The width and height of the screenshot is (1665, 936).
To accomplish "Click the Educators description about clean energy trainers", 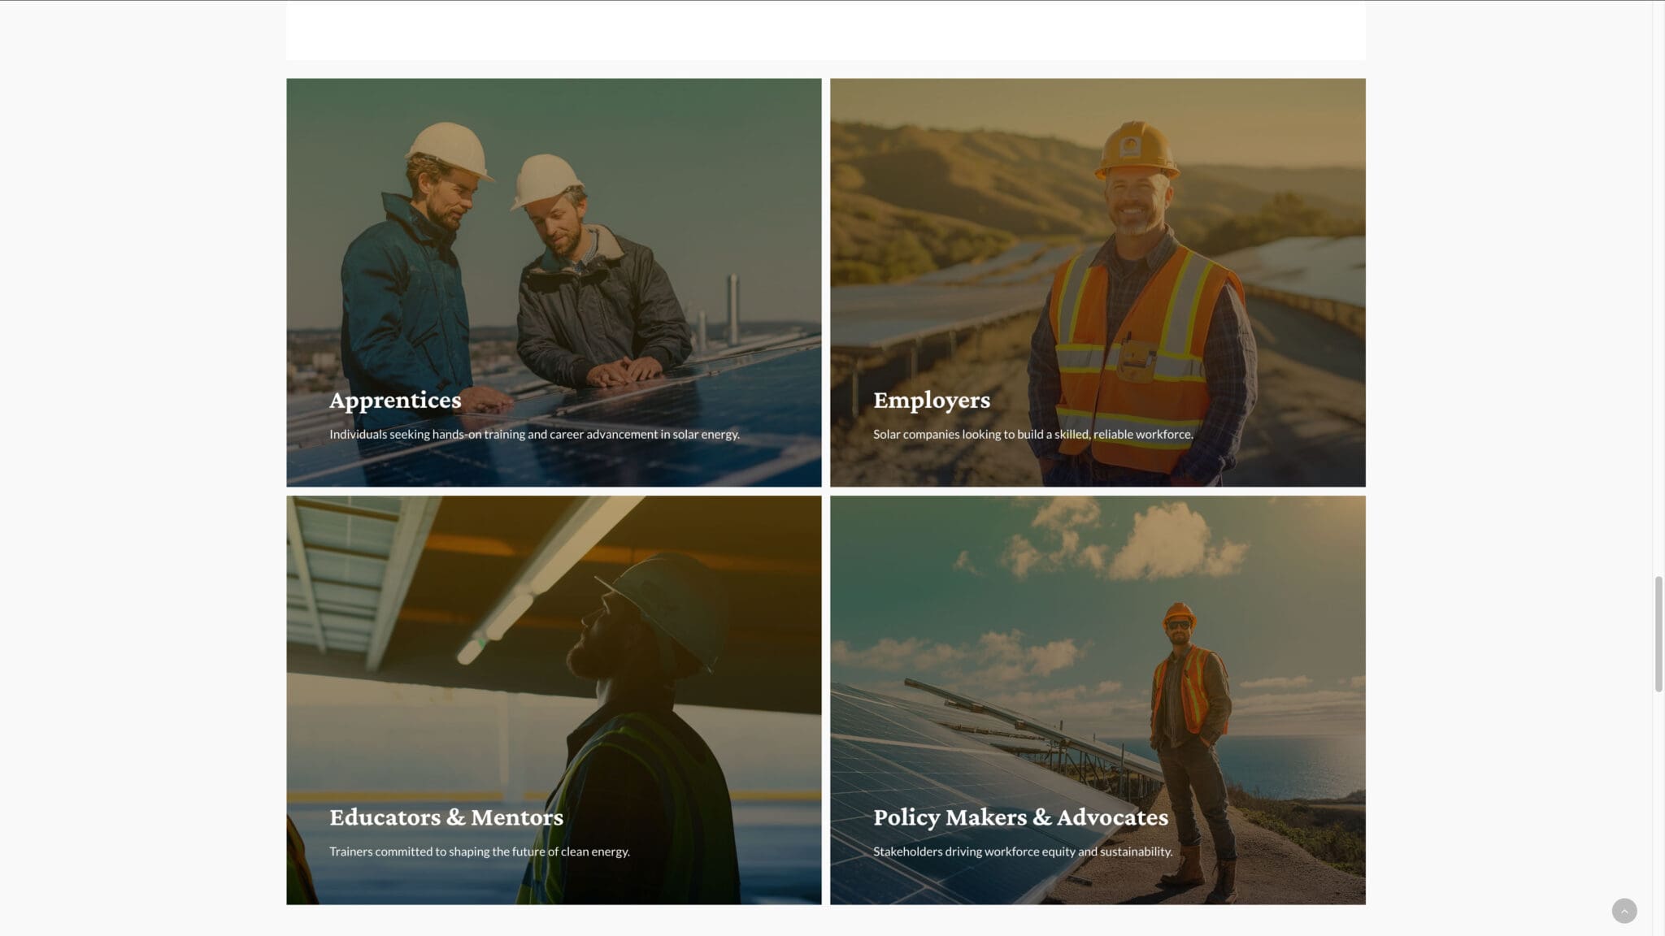I will pos(479,851).
